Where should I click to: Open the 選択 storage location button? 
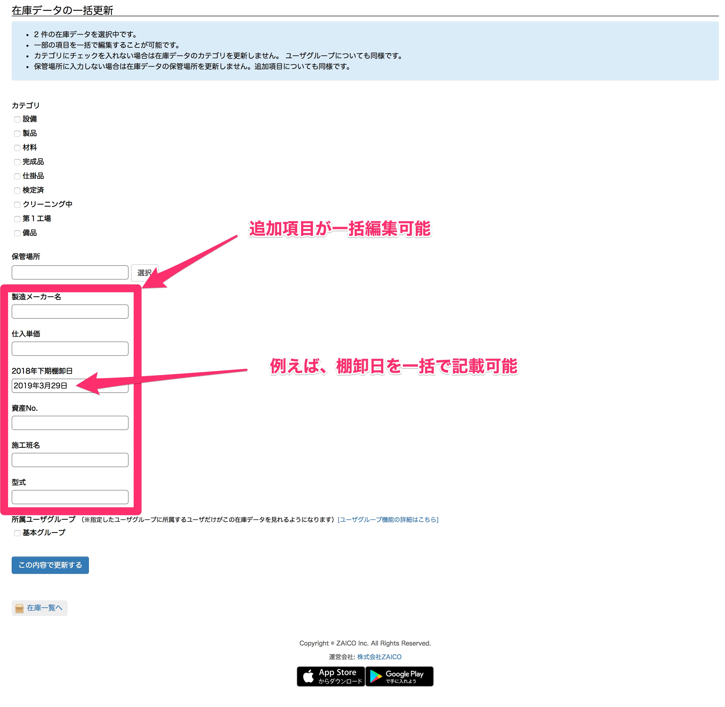coord(144,272)
